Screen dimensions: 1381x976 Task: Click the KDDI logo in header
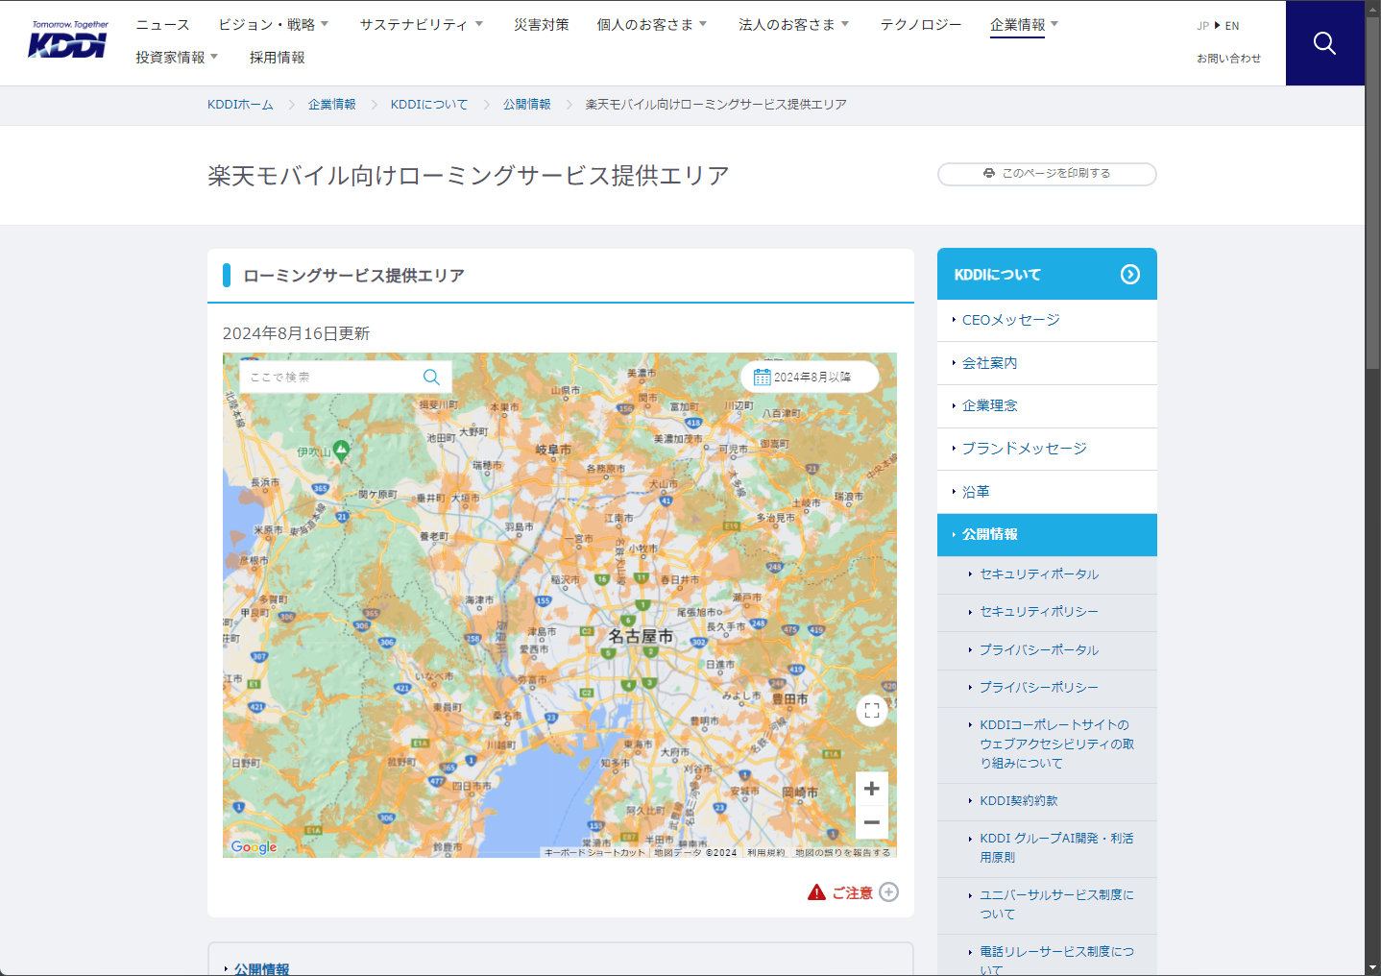pos(68,39)
